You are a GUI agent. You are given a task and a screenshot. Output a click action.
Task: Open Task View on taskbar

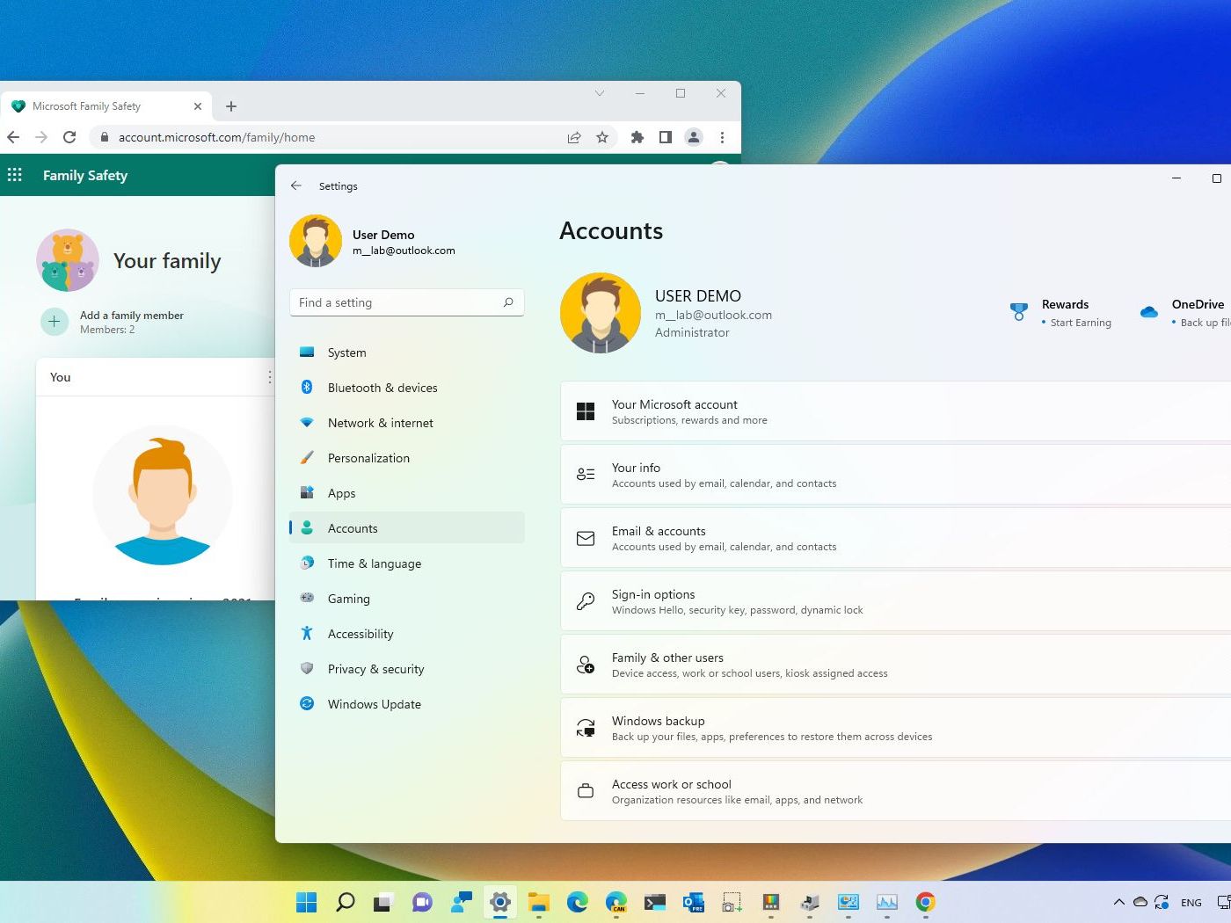383,902
